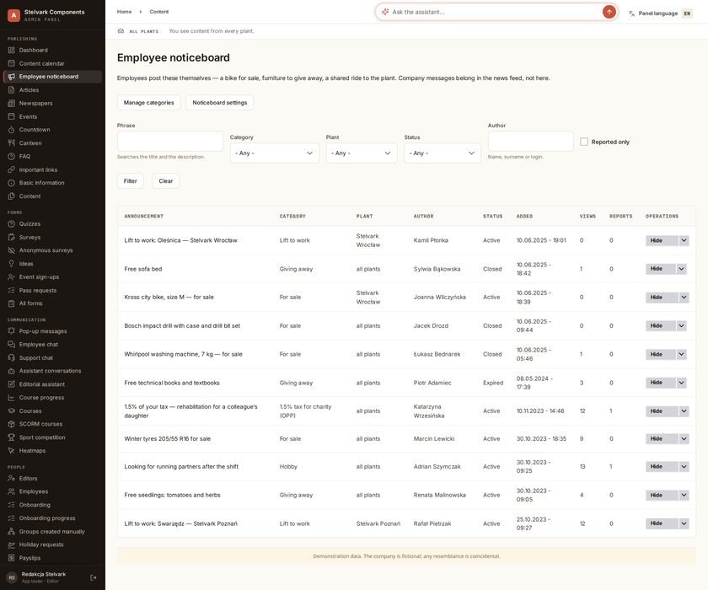Click the Support chat headset icon
This screenshot has width=708, height=590.
[11, 357]
